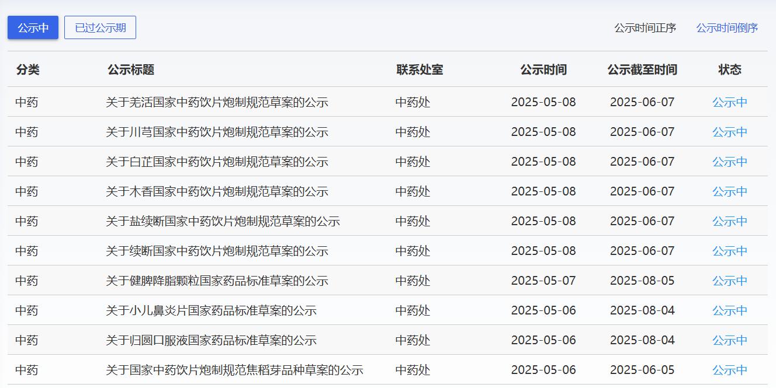Switch to the 已过公示期 tab
The image size is (776, 388).
pyautogui.click(x=100, y=27)
